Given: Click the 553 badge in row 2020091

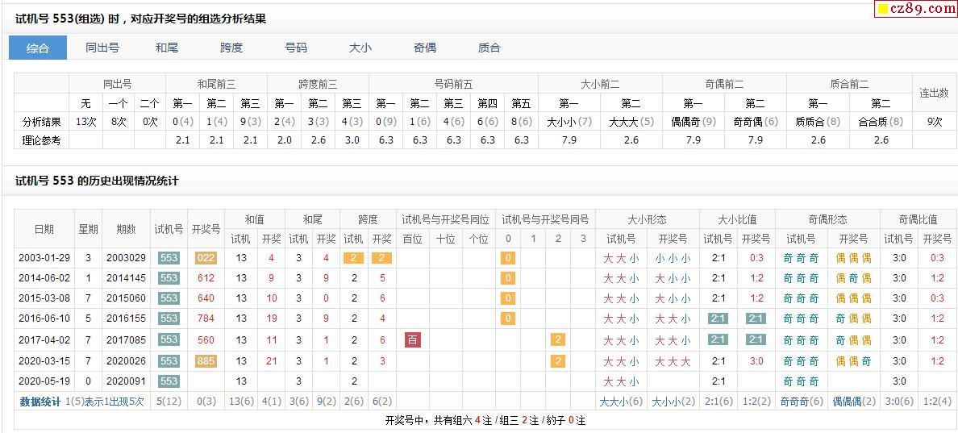Looking at the screenshot, I should 169,381.
